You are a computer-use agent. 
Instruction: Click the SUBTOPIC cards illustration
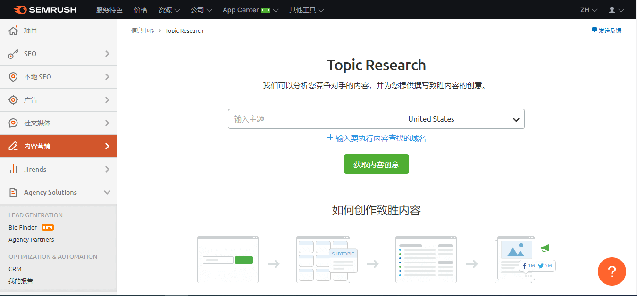[x=327, y=260]
